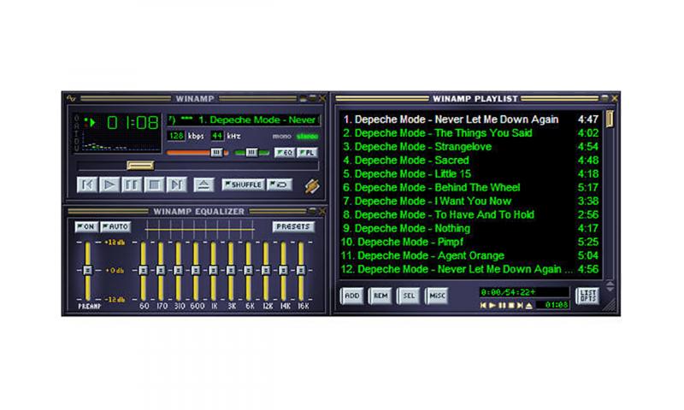Select track 6 Behind The Wheel
The width and height of the screenshot is (684, 410).
(x=471, y=187)
